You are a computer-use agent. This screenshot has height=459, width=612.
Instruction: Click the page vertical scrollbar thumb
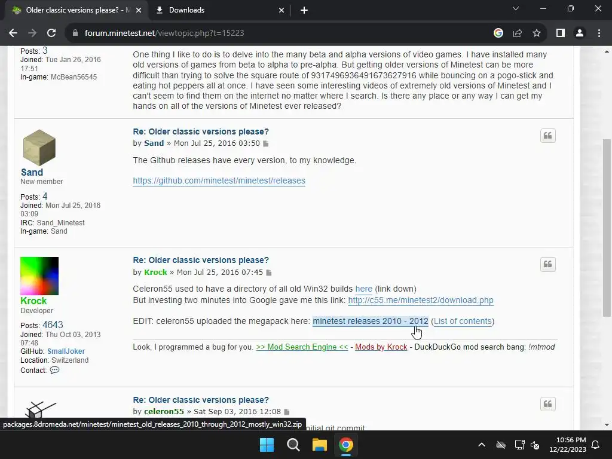coord(607,228)
